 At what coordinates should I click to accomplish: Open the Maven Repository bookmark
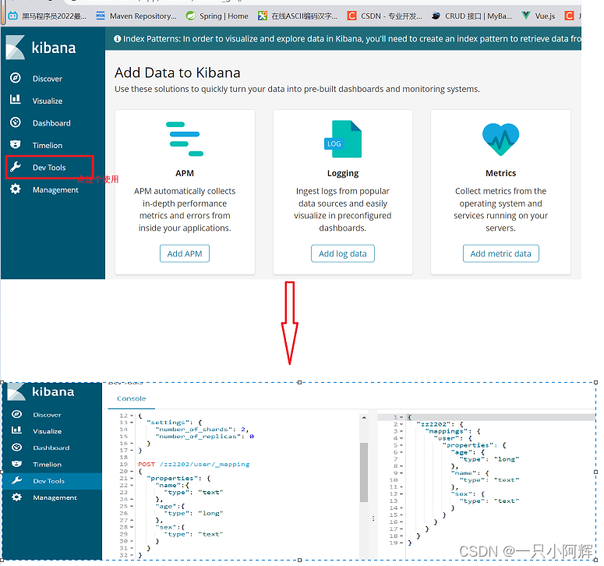coord(136,16)
